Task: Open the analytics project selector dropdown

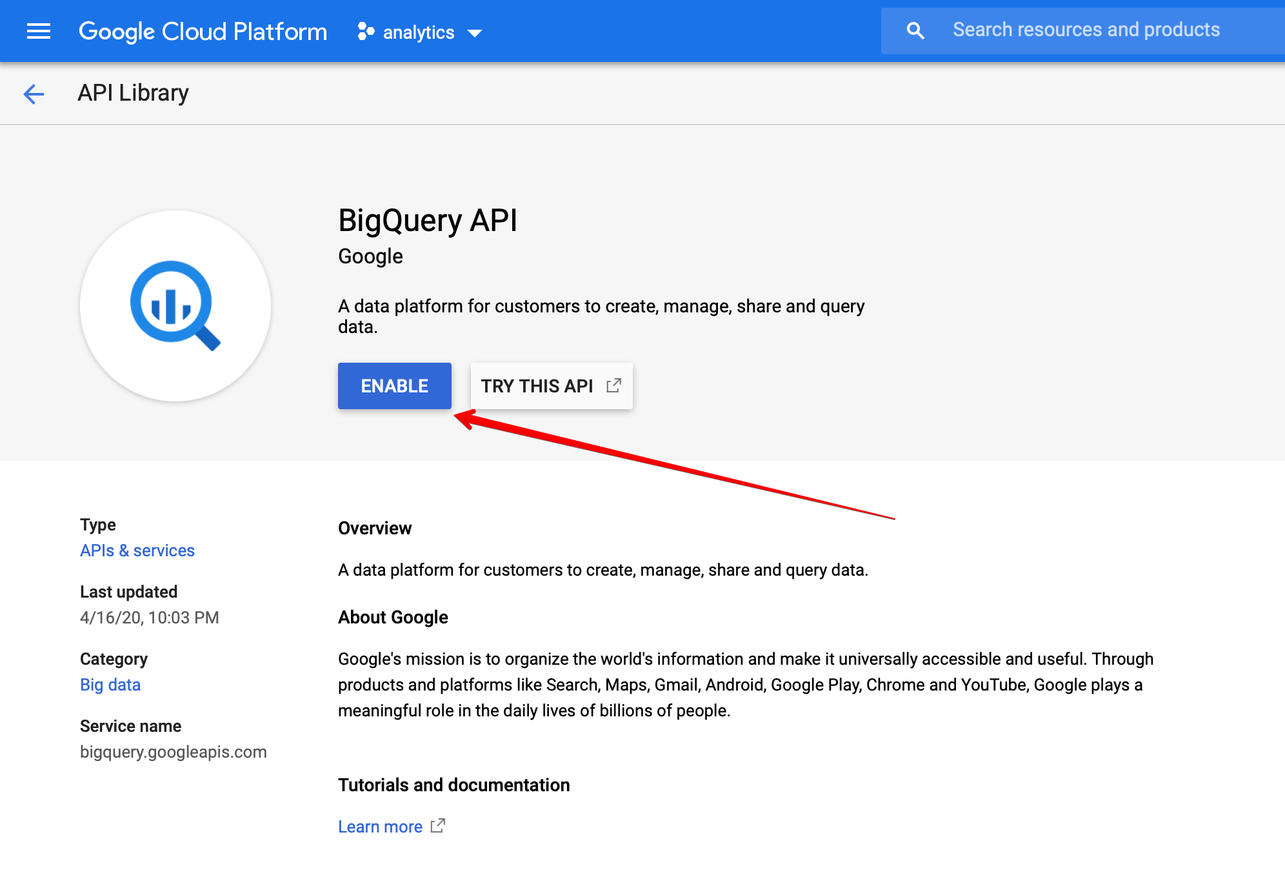Action: coord(420,32)
